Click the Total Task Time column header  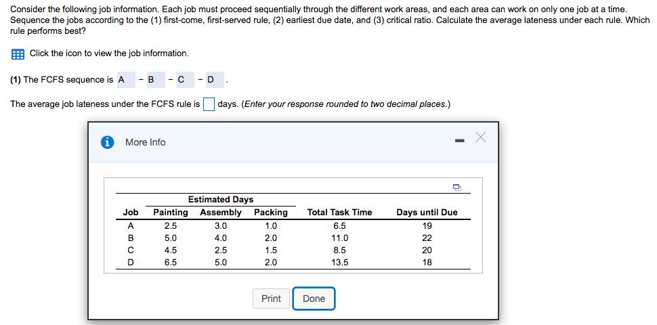tap(339, 213)
